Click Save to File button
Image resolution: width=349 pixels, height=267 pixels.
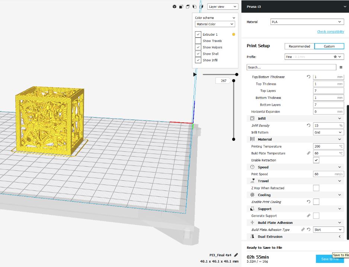[x=330, y=259]
